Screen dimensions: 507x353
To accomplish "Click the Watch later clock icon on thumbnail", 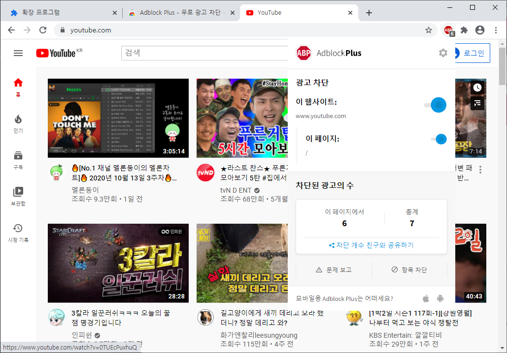I will click(477, 88).
